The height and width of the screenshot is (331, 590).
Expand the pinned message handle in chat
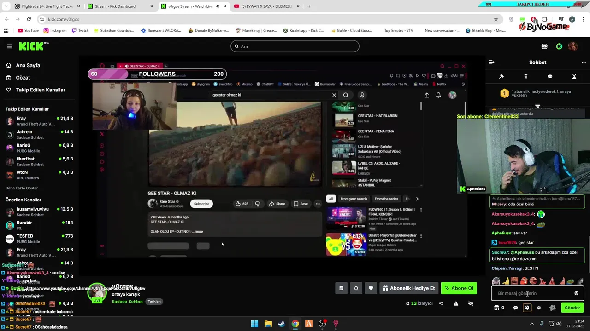(537, 106)
